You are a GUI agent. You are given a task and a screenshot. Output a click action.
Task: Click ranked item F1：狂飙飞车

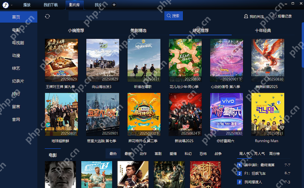[x=256, y=174]
